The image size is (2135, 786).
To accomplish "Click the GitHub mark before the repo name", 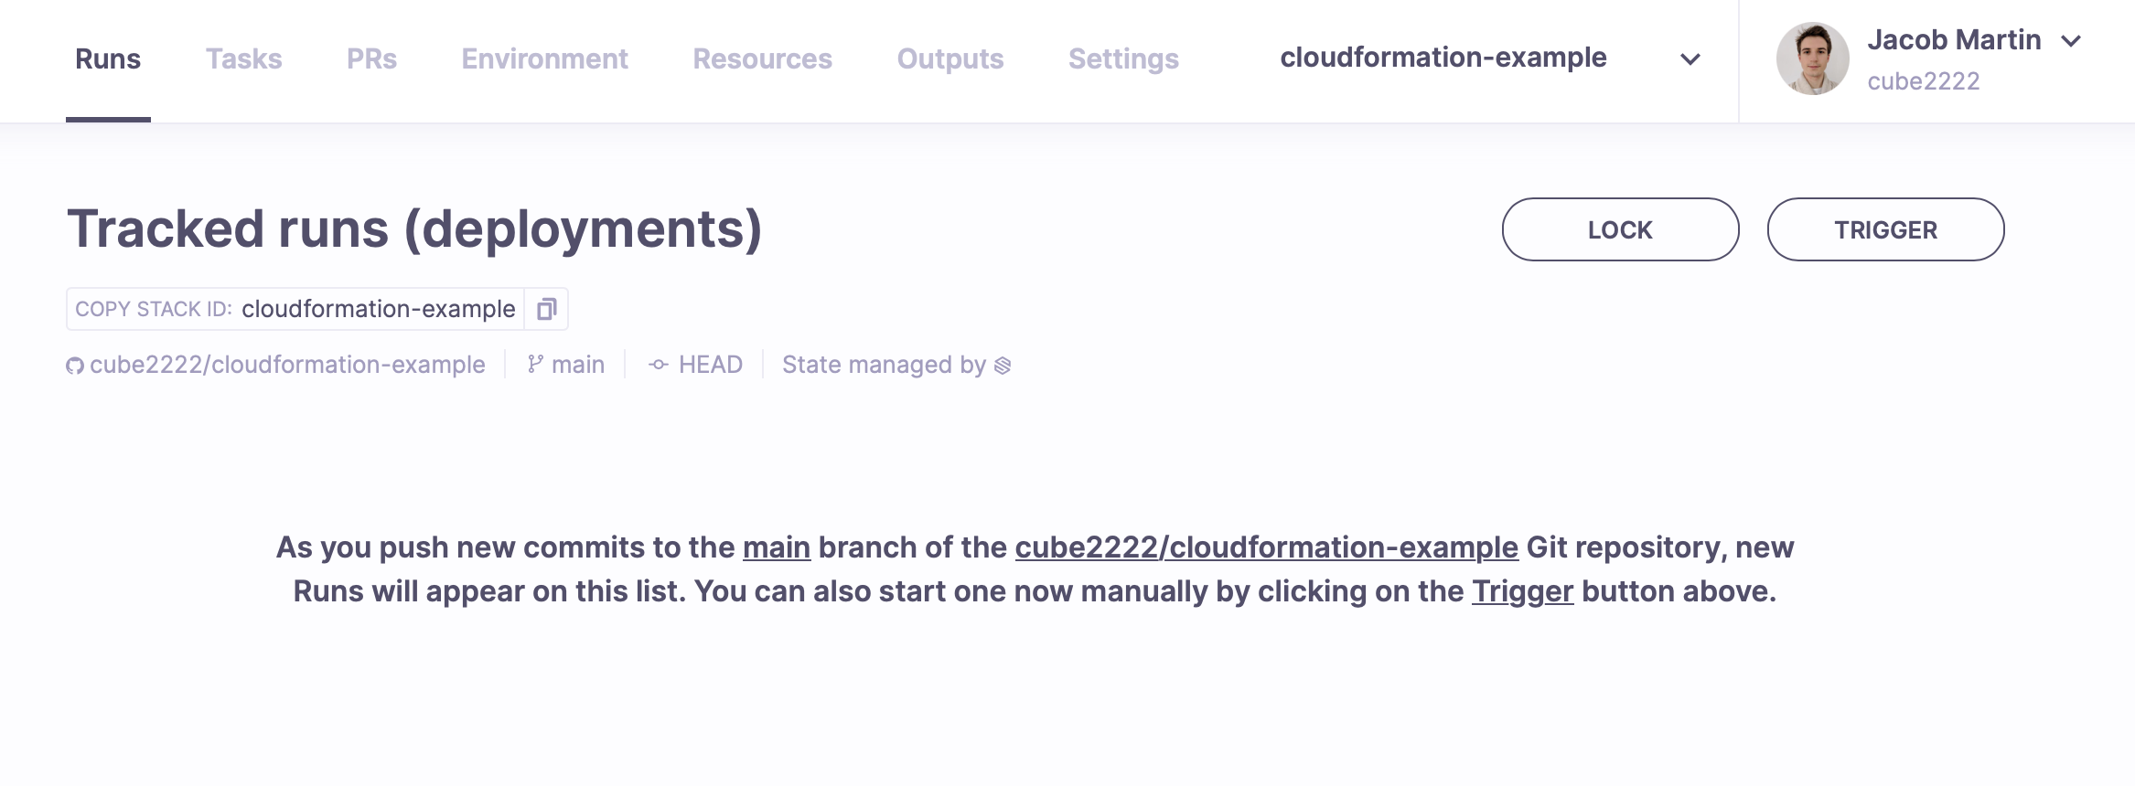I will coord(74,364).
